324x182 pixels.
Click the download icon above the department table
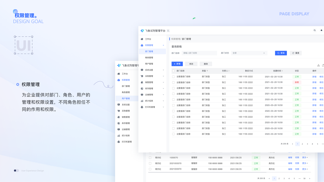click(x=319, y=65)
